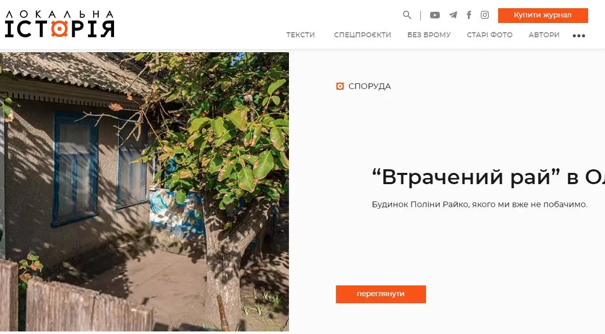Open the YouTube channel icon
The image size is (605, 334).
[x=435, y=15]
